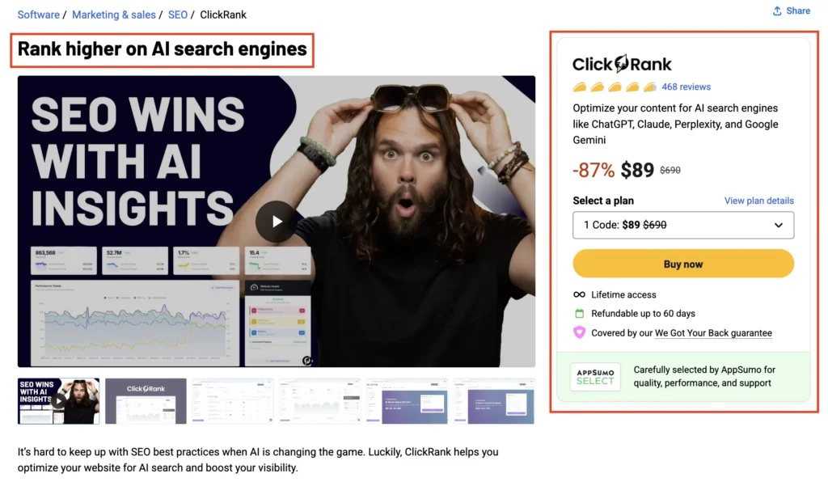Play the main product video
828x482 pixels.
[276, 222]
